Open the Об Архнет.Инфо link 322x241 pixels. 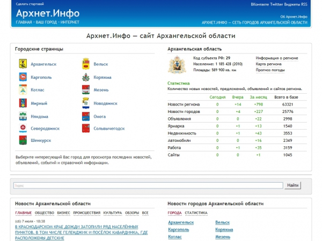coord(294,17)
